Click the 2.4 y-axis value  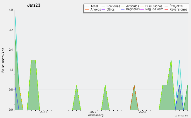pyautogui.click(x=11, y=50)
